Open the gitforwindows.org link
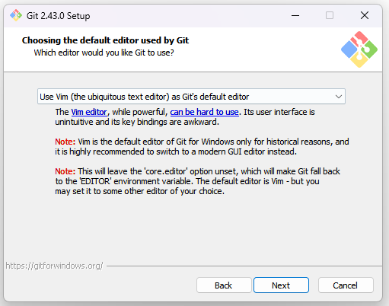 54,266
